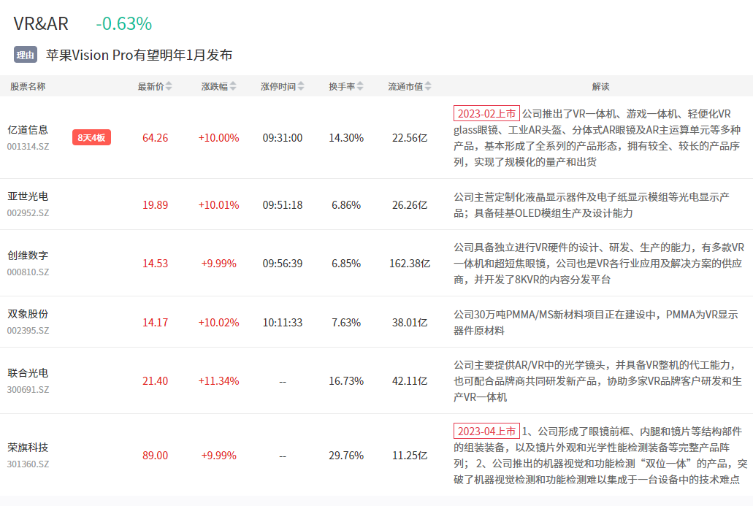Click price 19.89
The height and width of the screenshot is (506, 753).
point(155,205)
